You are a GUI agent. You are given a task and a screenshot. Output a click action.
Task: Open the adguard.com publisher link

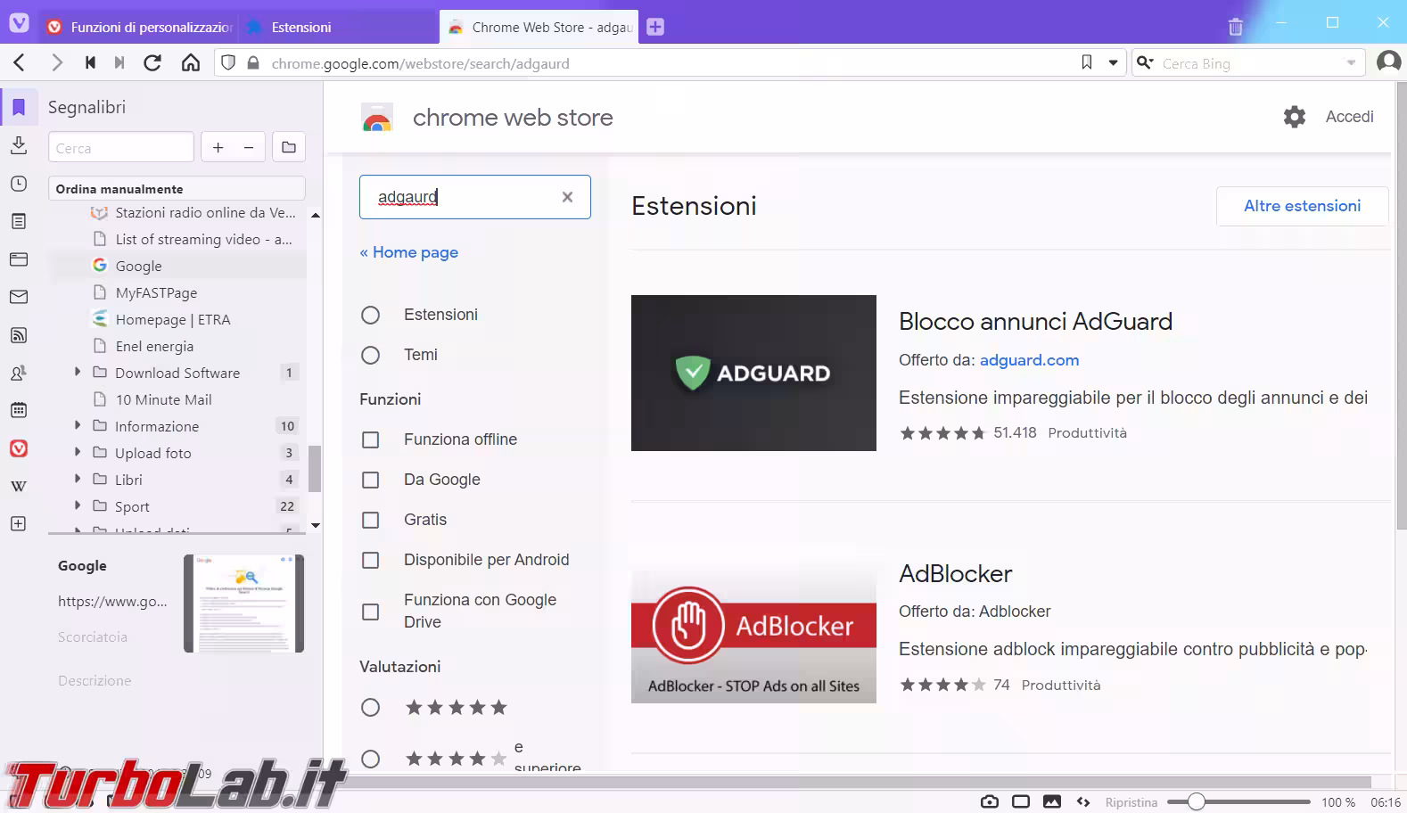coord(1029,360)
